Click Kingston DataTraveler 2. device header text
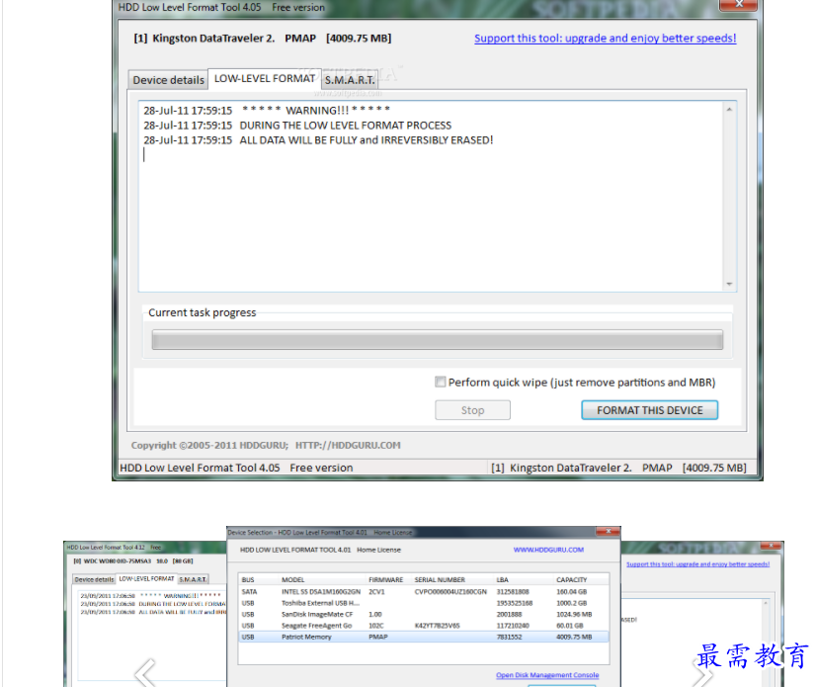817x687 pixels. [262, 38]
